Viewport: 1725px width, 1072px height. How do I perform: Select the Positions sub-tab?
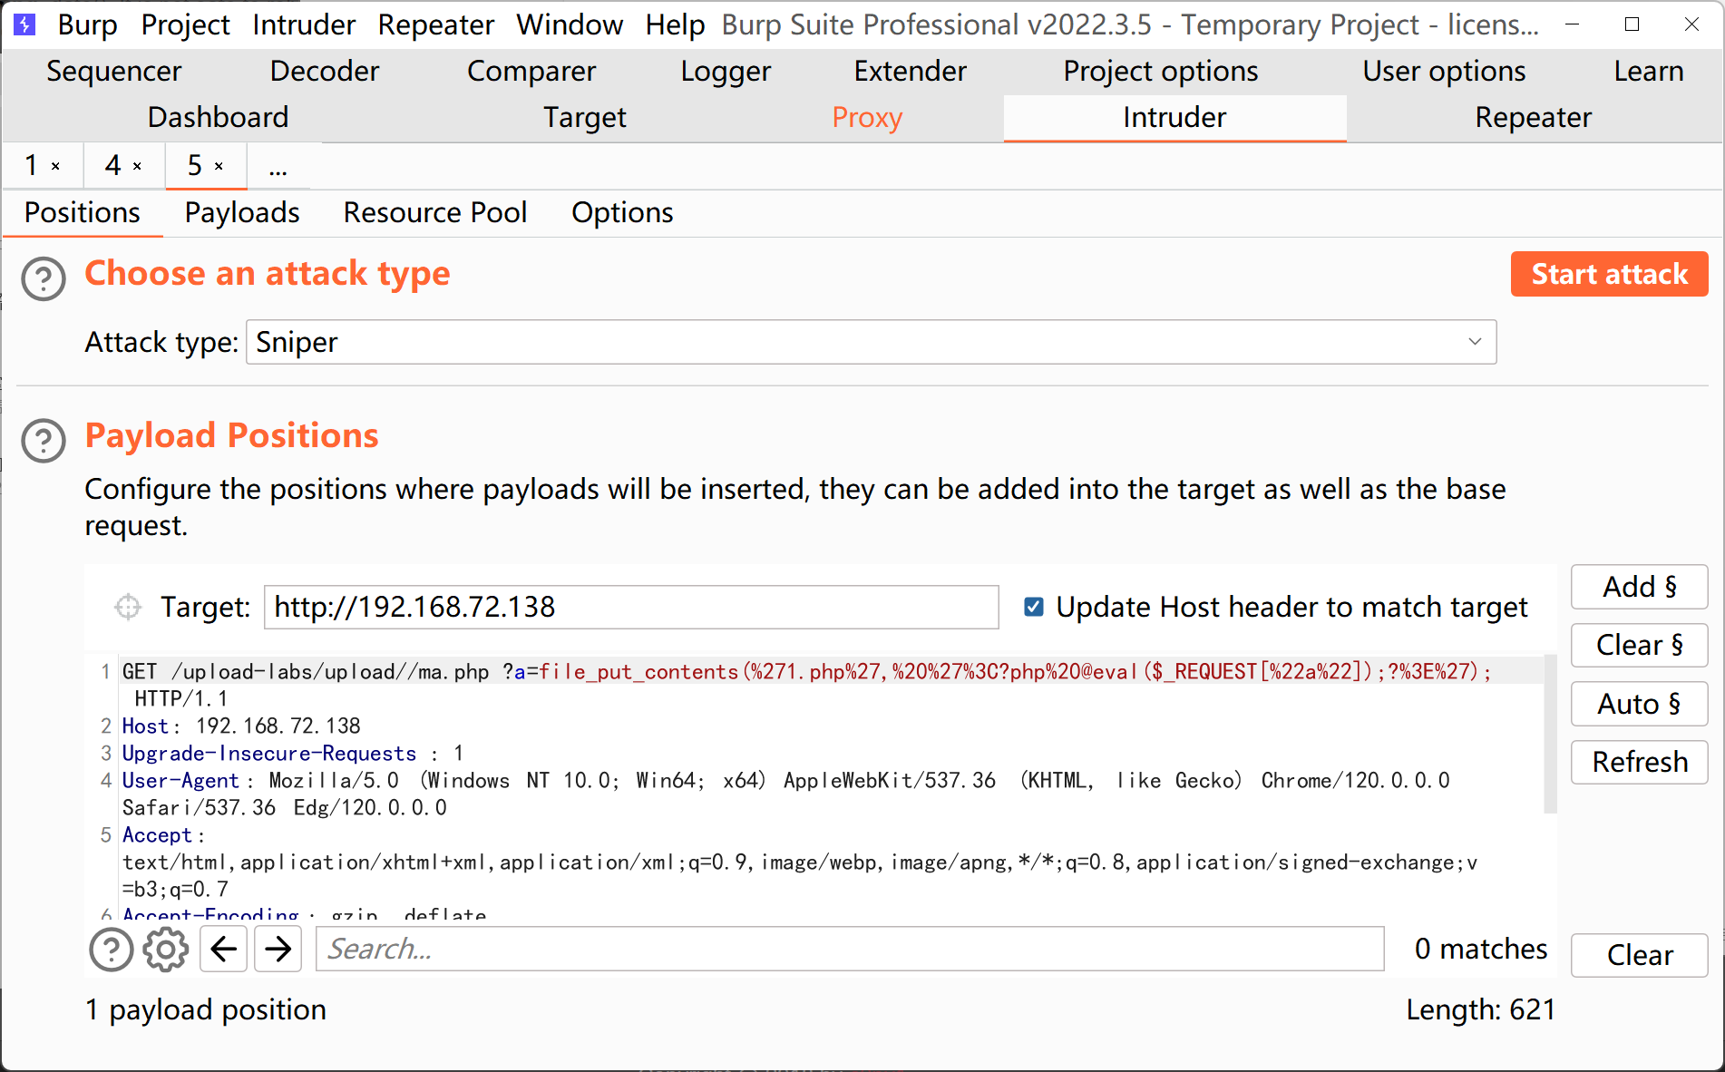83,213
